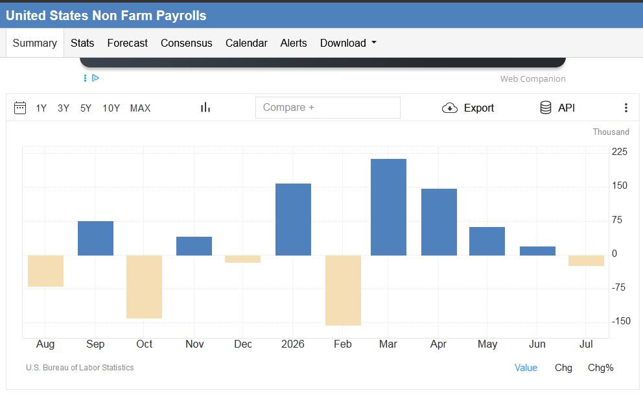Screen dimensions: 643x395
Task: Click the Sep blue bar
Action: click(x=95, y=238)
